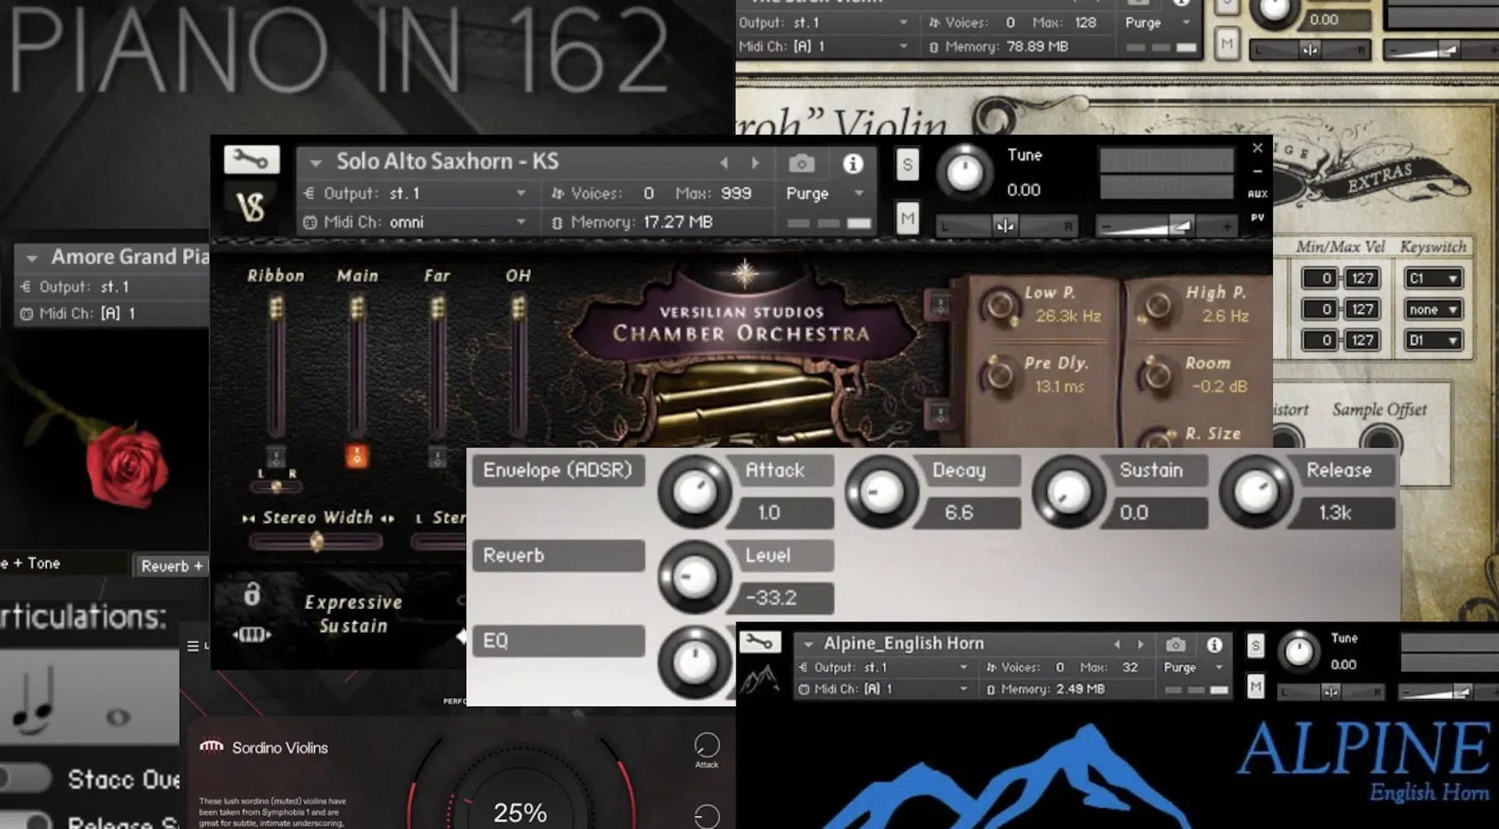Open the Reverb section label
Image resolution: width=1499 pixels, height=829 pixels.
tap(558, 555)
